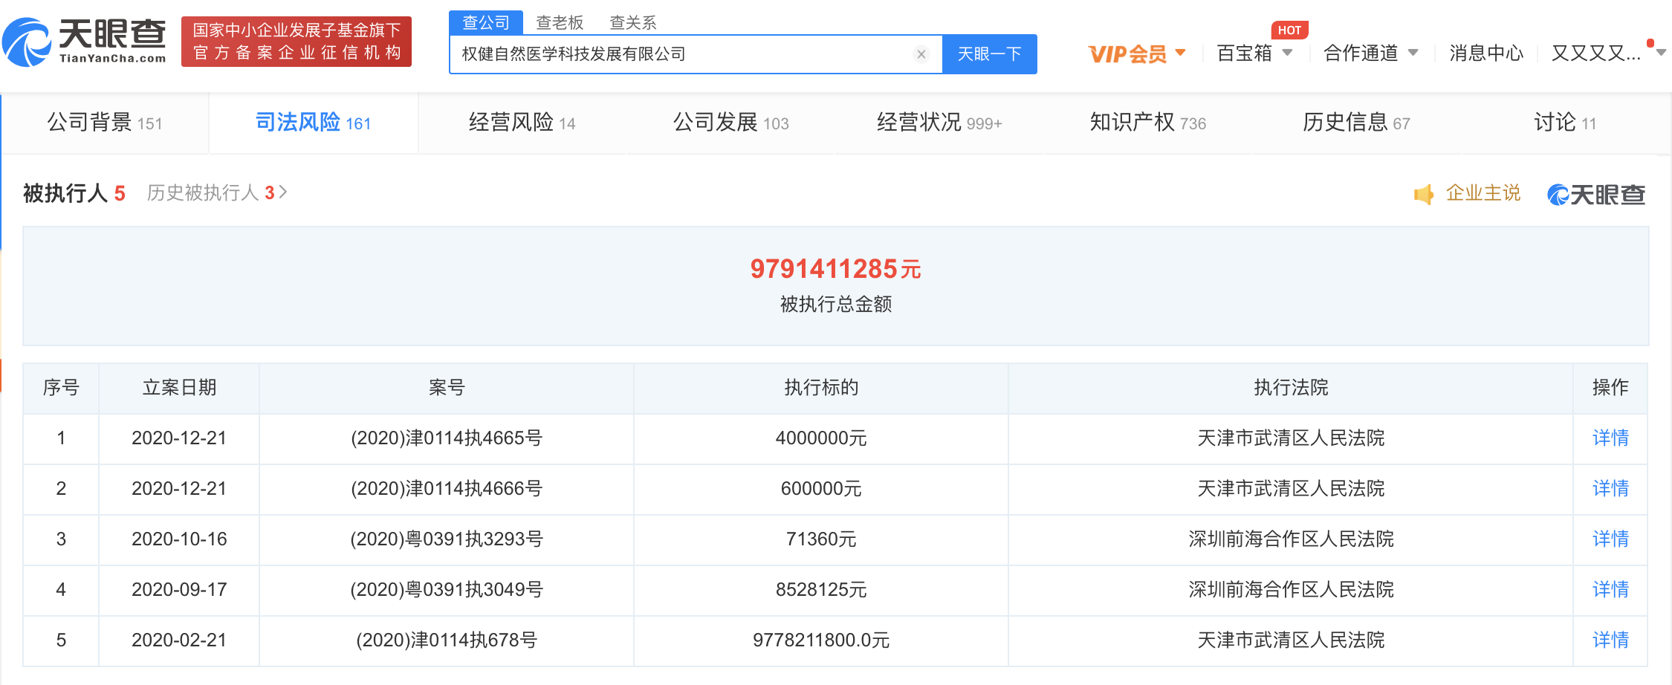The image size is (1672, 685).
Task: Click the megaphone icon beside 企业主说
Action: tap(1424, 195)
